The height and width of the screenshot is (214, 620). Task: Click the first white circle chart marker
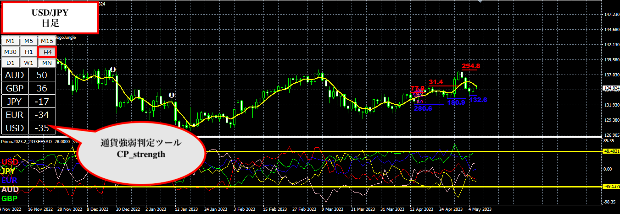(x=112, y=70)
